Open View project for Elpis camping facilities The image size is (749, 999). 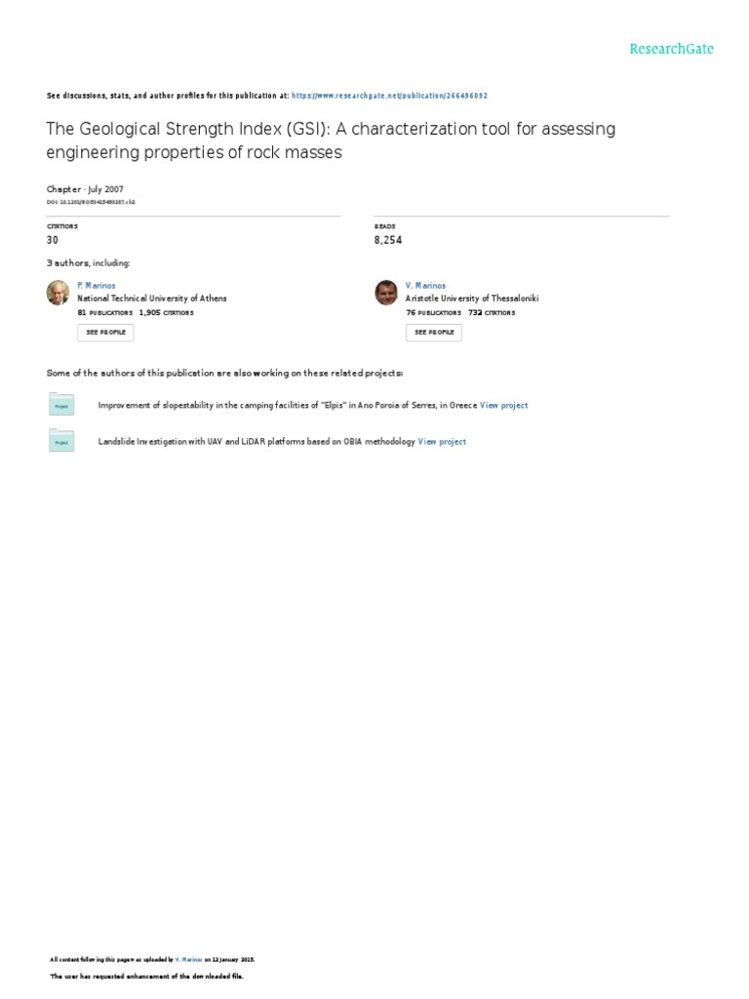pos(503,405)
